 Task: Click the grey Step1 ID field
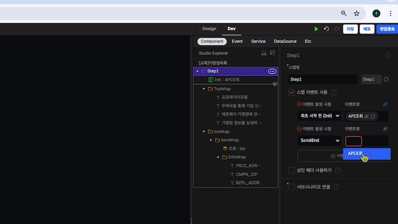click(371, 79)
